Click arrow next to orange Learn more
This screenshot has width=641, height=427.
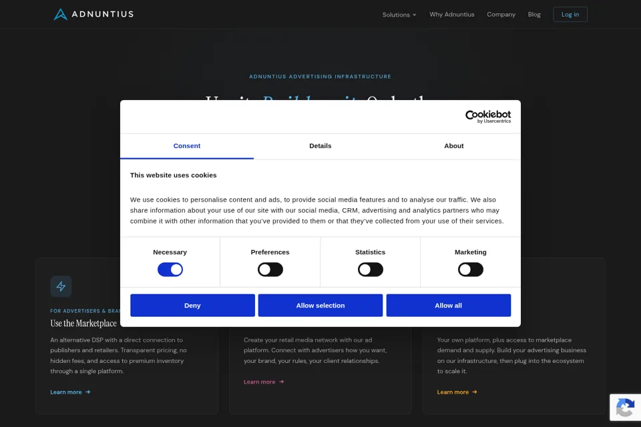coord(475,392)
